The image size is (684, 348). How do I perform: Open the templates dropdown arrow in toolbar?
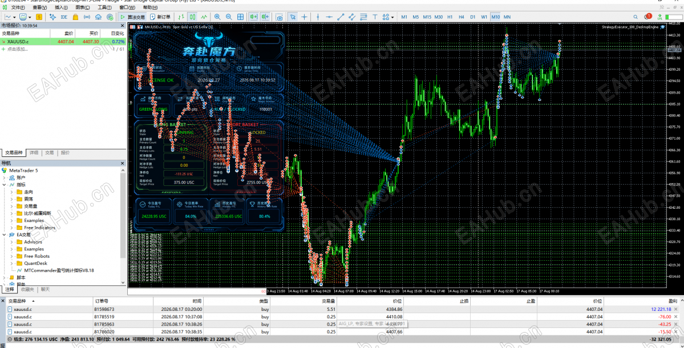pos(30,17)
